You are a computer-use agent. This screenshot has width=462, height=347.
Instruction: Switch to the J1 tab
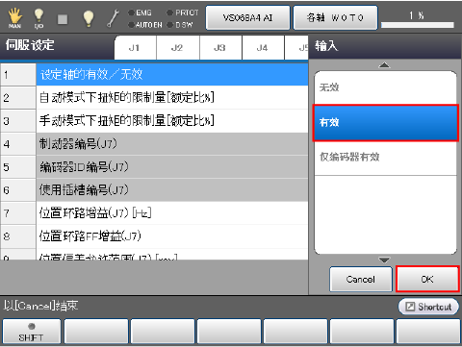pyautogui.click(x=135, y=48)
